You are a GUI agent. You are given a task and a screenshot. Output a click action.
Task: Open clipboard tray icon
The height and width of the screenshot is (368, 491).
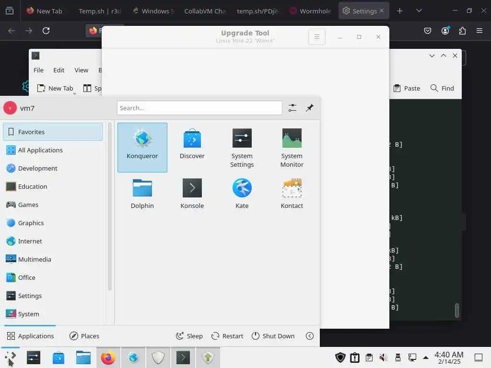369,357
